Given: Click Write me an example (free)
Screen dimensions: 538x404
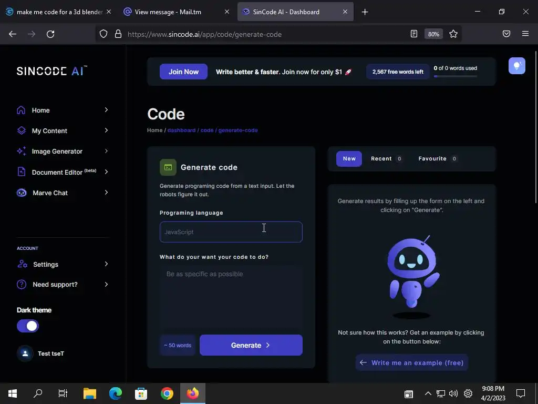Looking at the screenshot, I should (x=412, y=362).
